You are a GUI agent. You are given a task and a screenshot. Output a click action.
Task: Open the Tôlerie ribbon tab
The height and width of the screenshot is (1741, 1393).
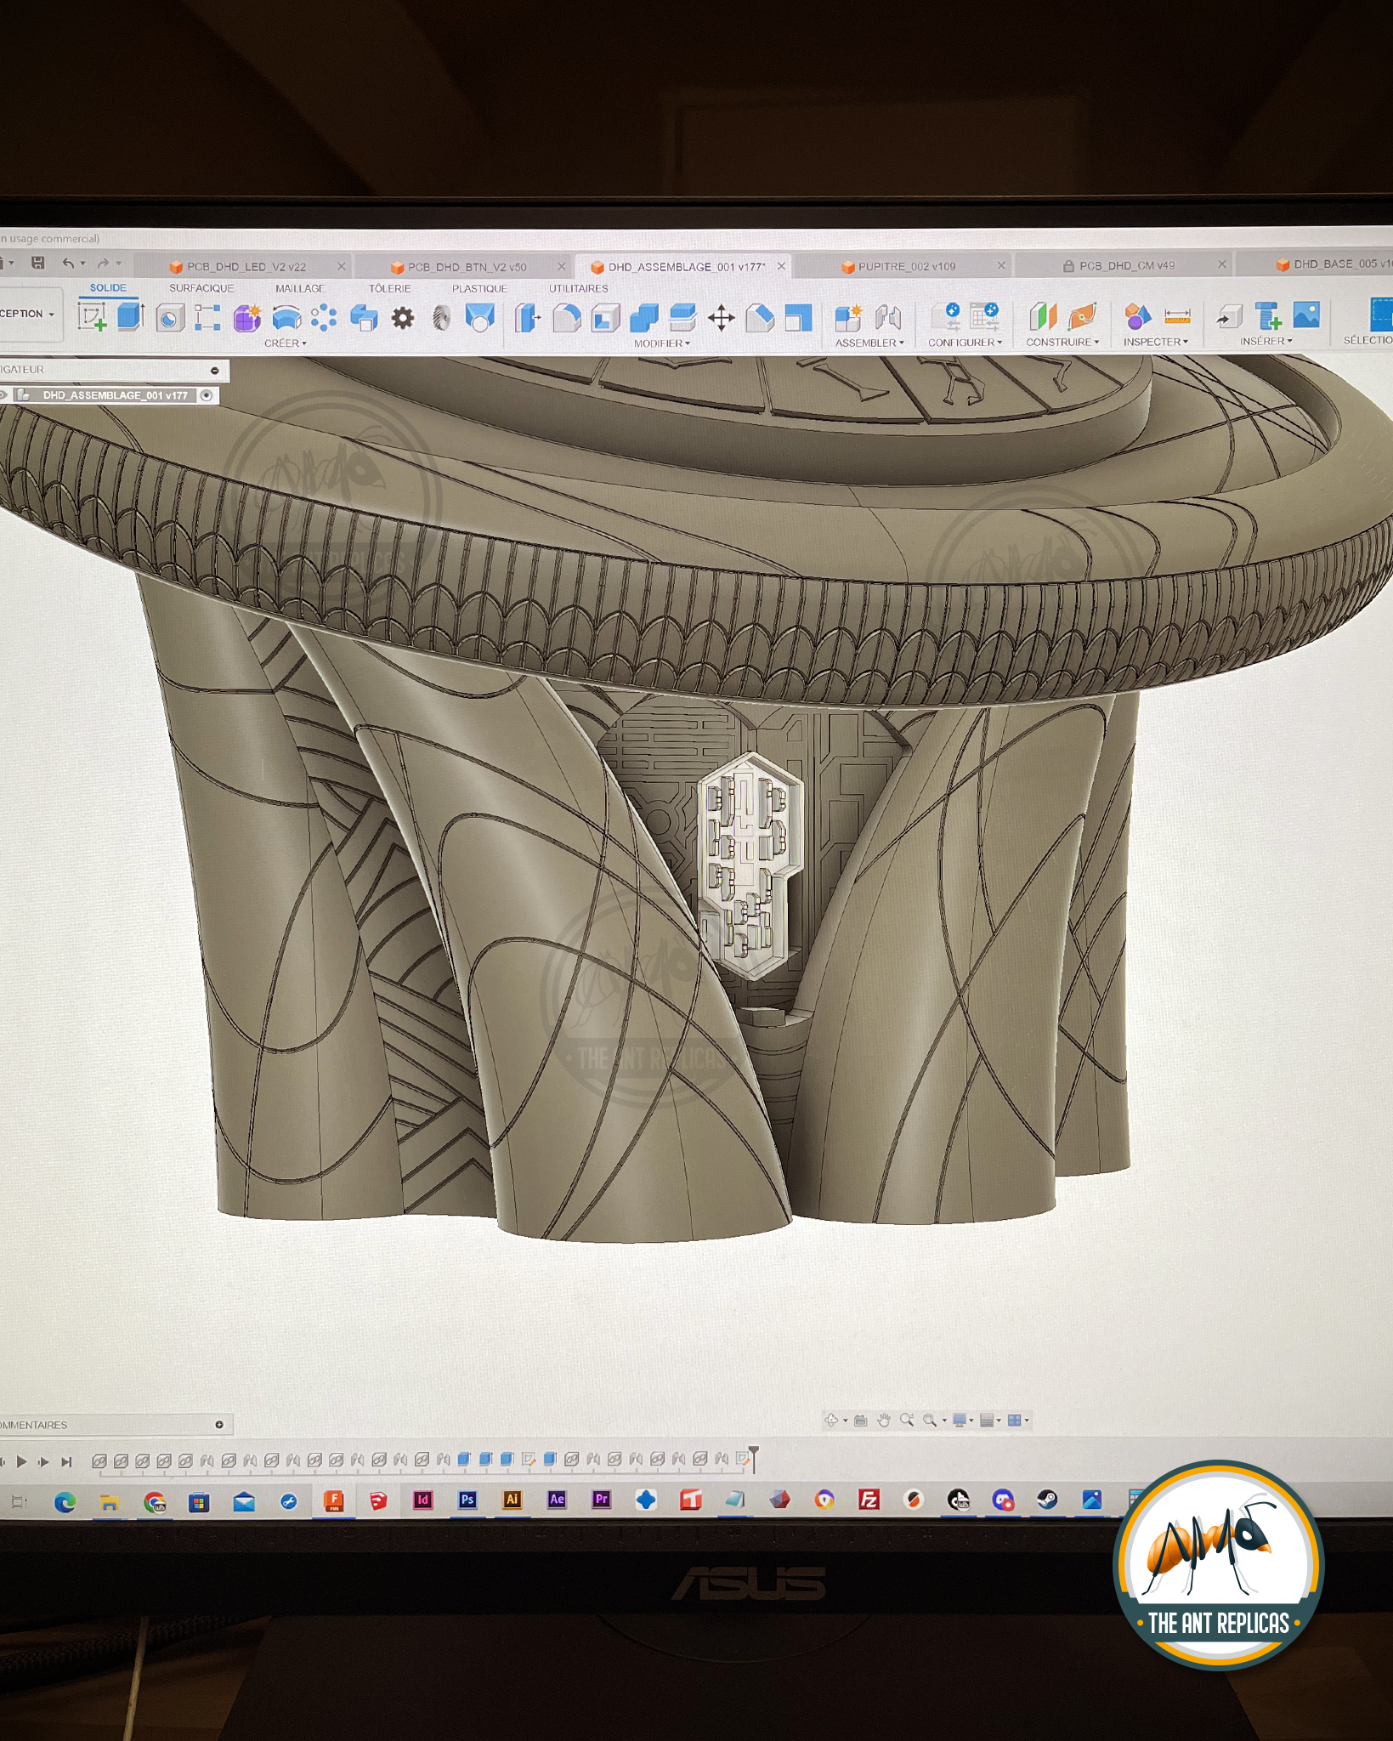[389, 288]
